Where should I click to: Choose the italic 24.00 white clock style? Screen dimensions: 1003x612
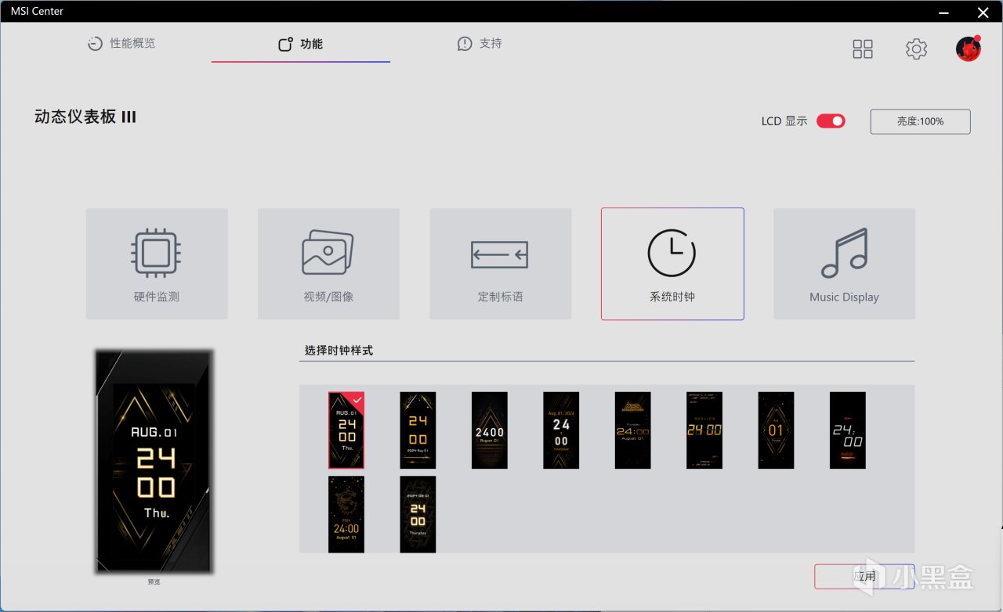point(848,430)
